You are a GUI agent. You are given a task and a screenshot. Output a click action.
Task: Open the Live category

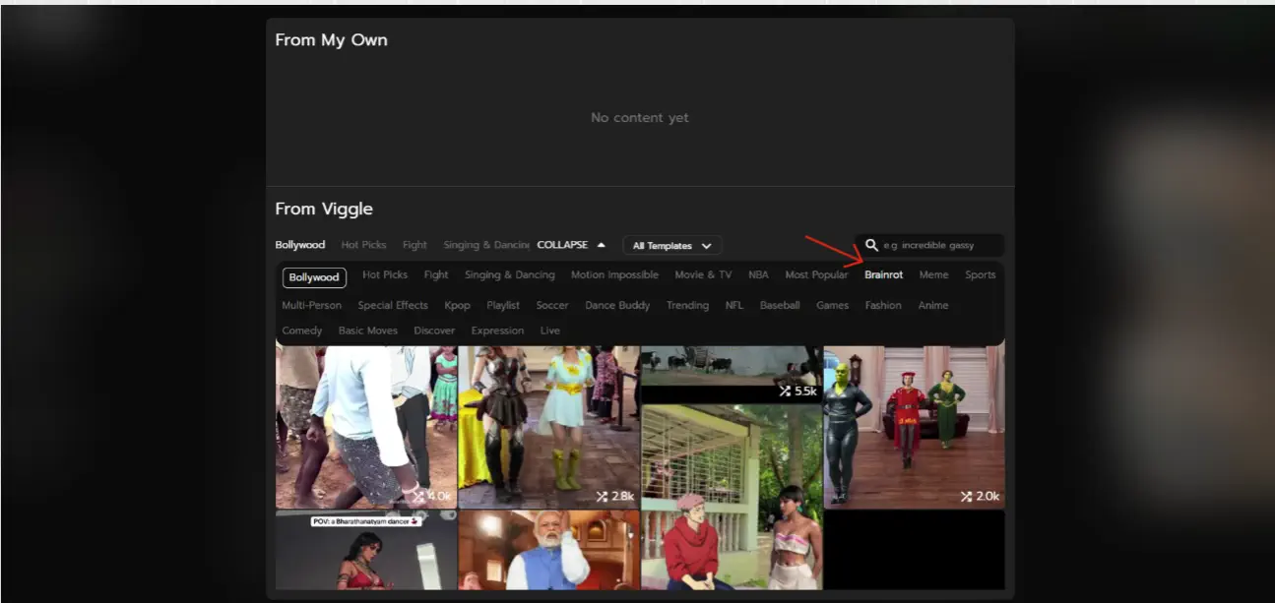[550, 331]
